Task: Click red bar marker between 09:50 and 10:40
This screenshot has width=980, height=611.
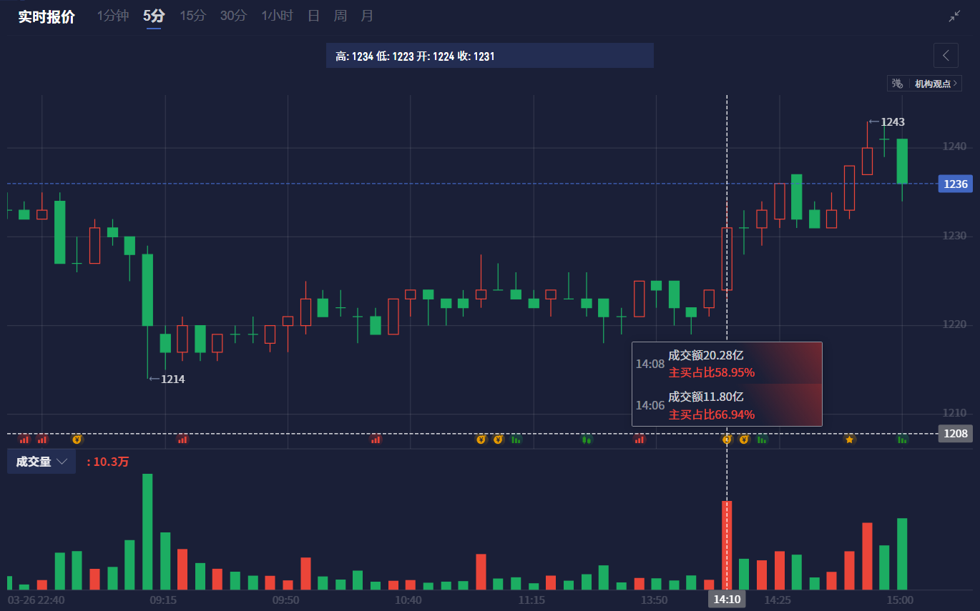Action: click(x=376, y=439)
